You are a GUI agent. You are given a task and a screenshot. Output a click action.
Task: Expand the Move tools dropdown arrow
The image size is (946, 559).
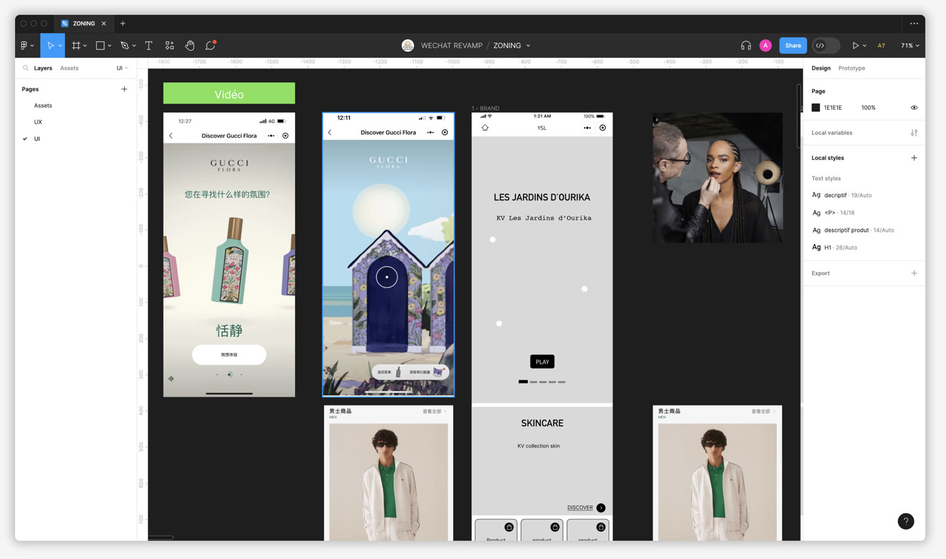[x=60, y=45]
